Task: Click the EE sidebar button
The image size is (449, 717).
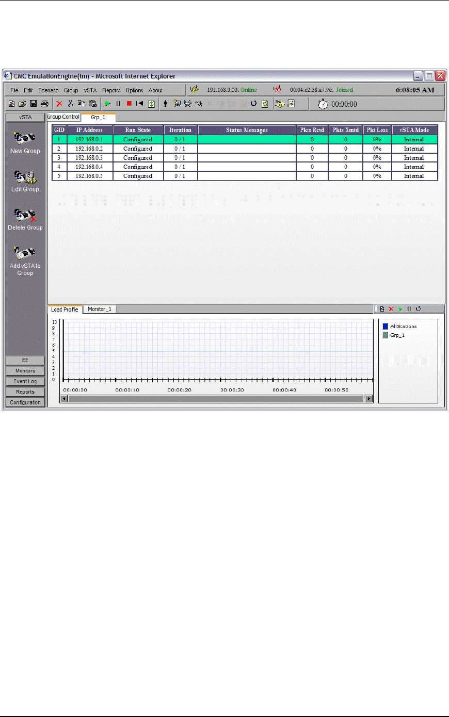Action: click(x=25, y=360)
